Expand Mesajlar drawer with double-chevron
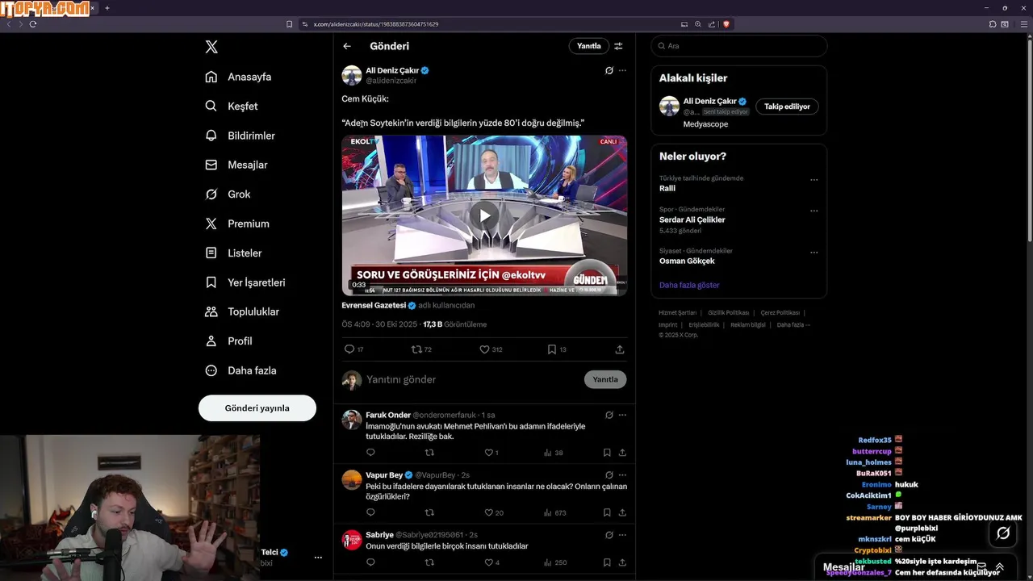Viewport: 1033px width, 581px height. (1000, 566)
